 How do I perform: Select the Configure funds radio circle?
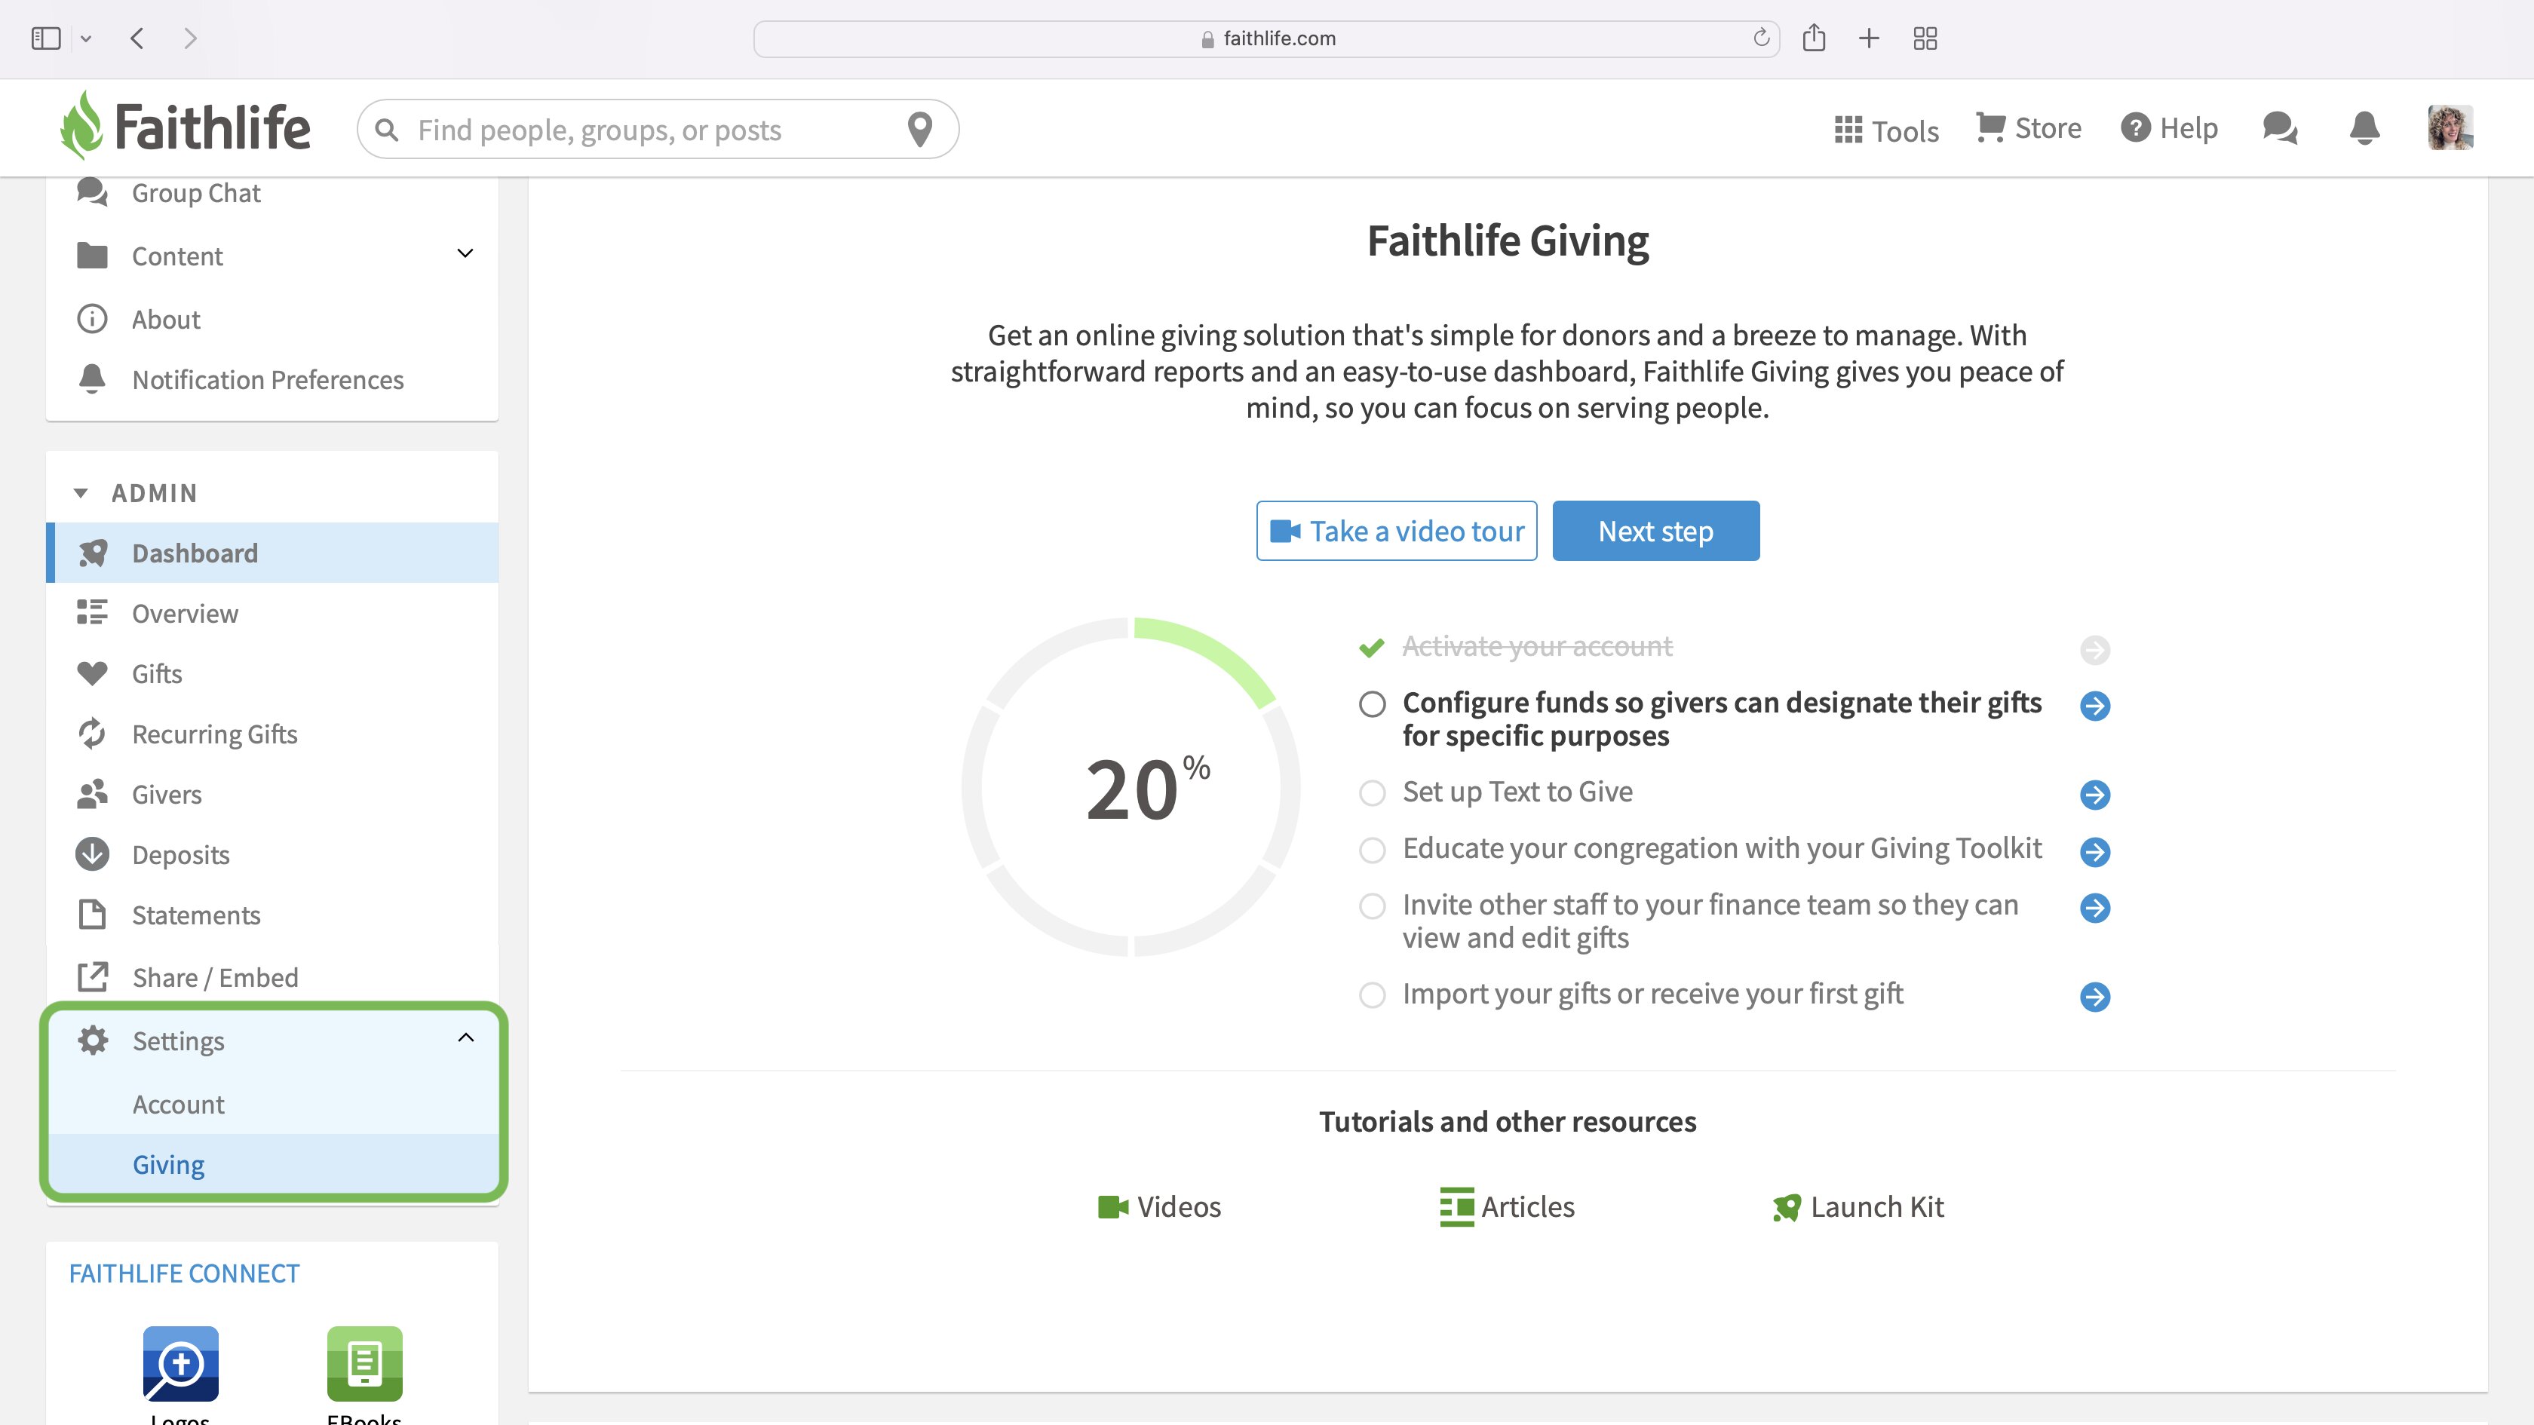pos(1373,704)
